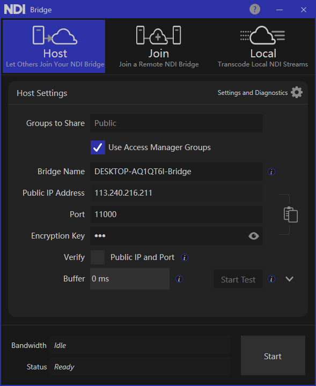Switch to the Local mode tab

(263, 47)
